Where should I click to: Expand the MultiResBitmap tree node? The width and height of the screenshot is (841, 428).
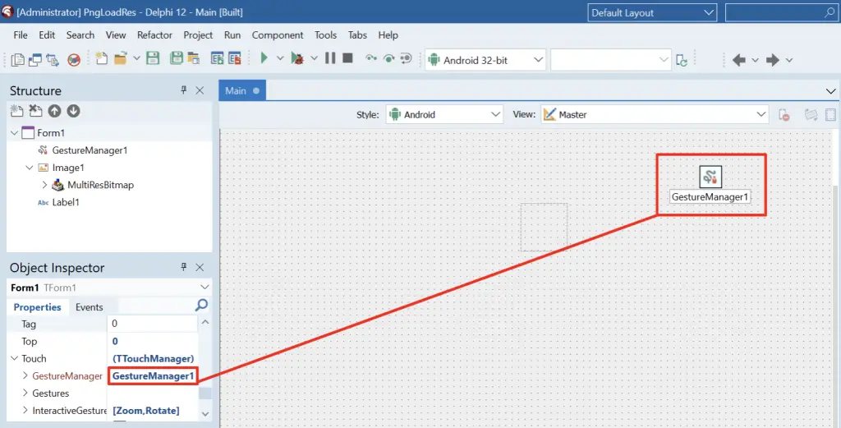(x=44, y=185)
